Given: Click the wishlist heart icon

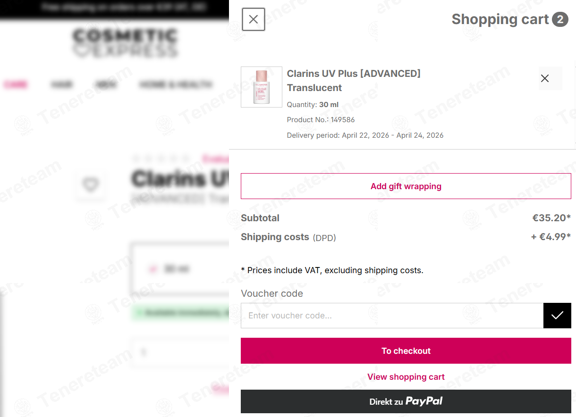Looking at the screenshot, I should (90, 185).
